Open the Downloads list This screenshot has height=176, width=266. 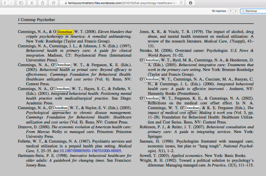[x=190, y=3]
